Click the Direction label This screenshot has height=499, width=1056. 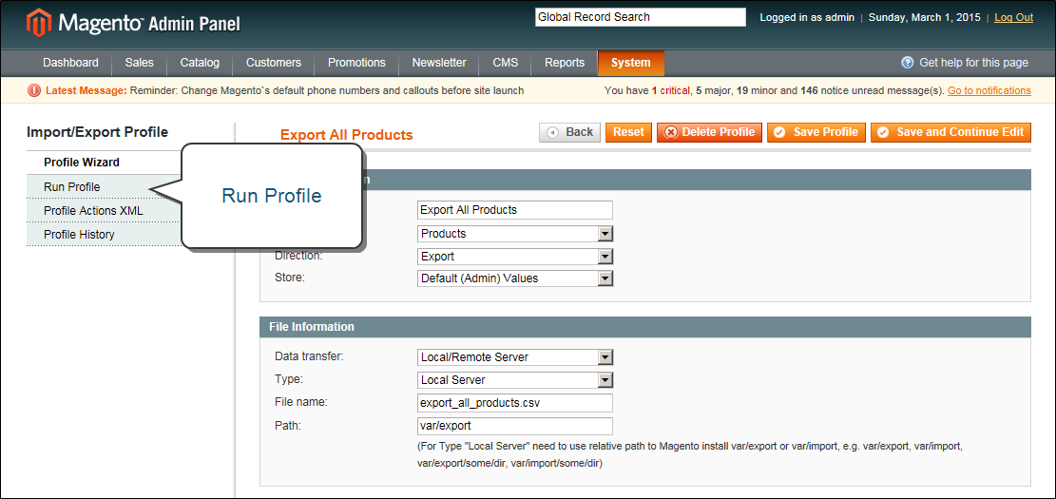pyautogui.click(x=299, y=256)
